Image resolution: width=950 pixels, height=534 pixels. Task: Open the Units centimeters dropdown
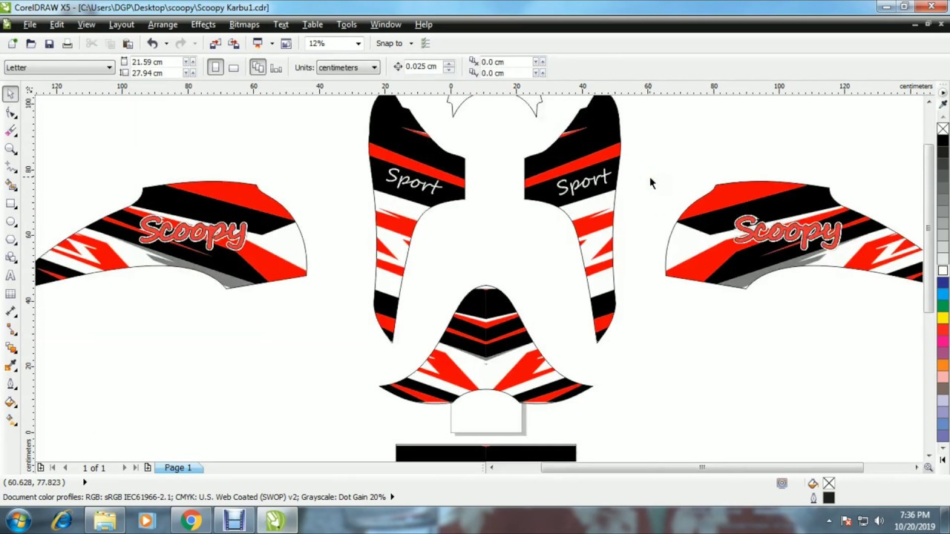coord(374,67)
